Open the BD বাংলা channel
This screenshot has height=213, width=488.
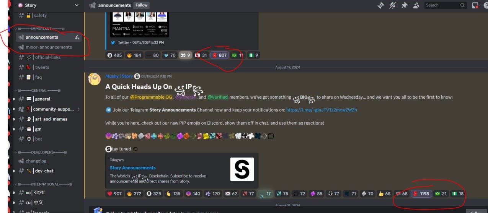(x=49, y=192)
